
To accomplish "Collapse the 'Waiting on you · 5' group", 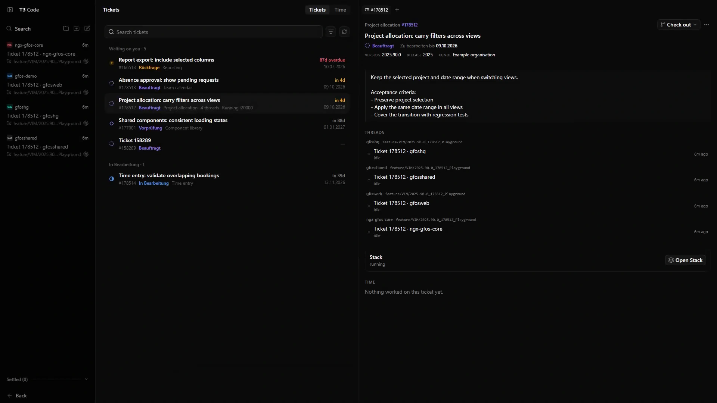I will pyautogui.click(x=127, y=49).
